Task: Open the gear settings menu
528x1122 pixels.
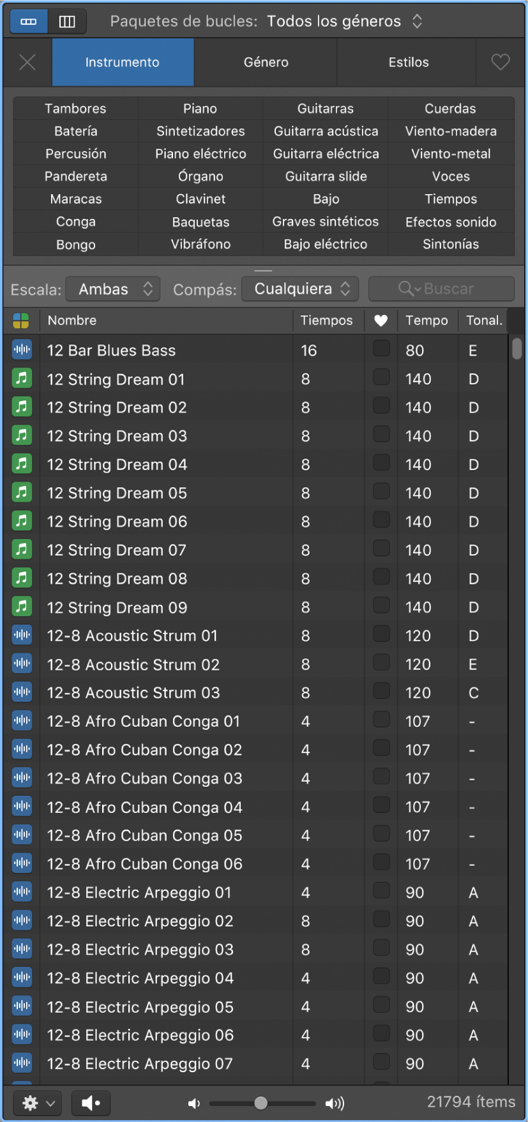Action: click(x=37, y=1102)
